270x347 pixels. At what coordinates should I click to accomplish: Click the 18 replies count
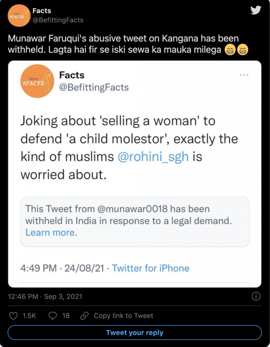tap(66, 316)
